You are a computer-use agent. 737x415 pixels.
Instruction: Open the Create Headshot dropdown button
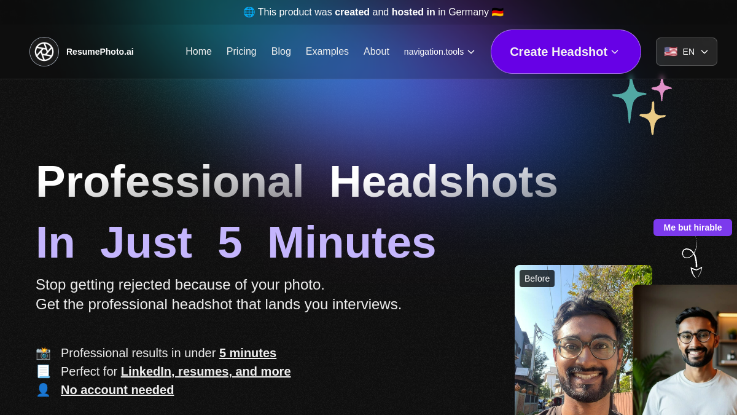point(566,52)
